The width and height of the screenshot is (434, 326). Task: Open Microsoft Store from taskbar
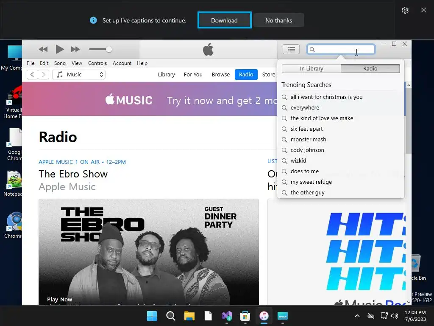coord(245,316)
